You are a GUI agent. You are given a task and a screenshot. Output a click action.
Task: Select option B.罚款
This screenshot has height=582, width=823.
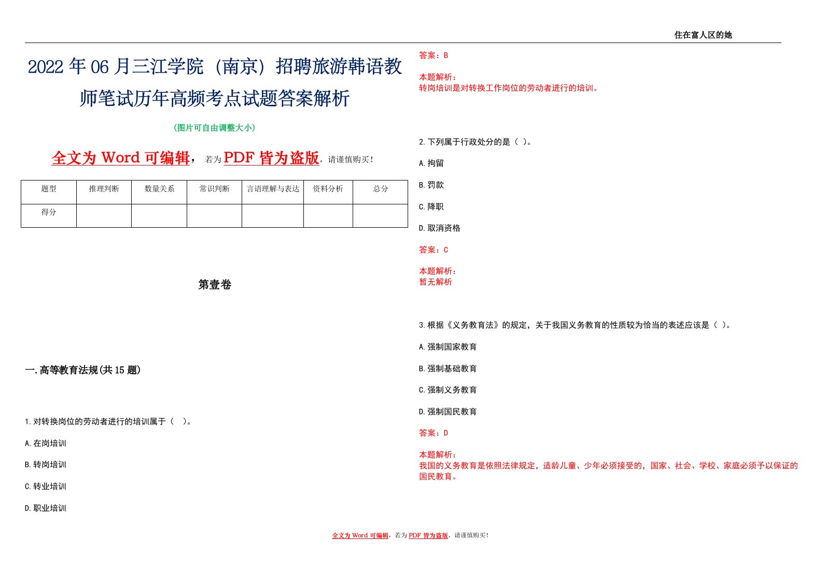431,185
